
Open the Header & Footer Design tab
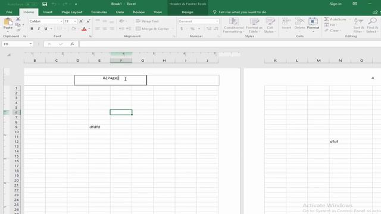click(x=188, y=12)
